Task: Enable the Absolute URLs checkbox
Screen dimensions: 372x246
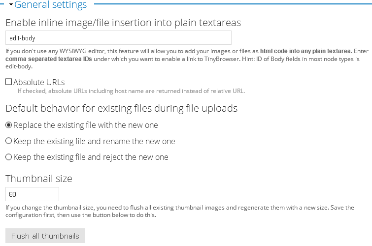Action: [x=8, y=82]
